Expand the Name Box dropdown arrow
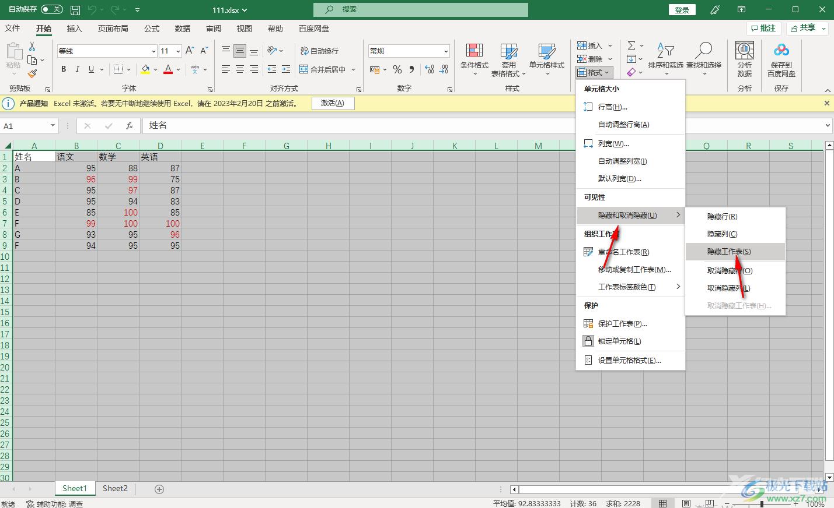 53,125
